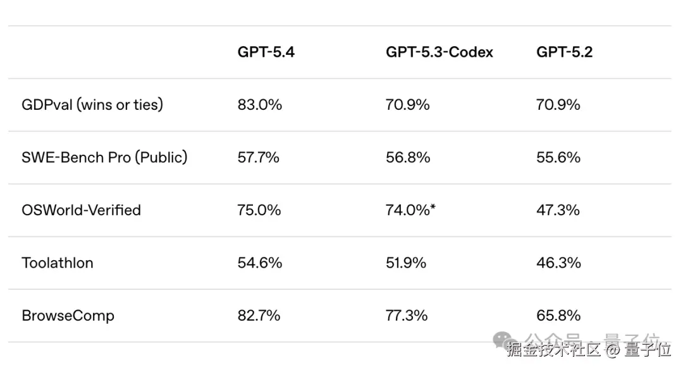Click the OSWorld-Verified row label
The height and width of the screenshot is (370, 683).
point(82,210)
